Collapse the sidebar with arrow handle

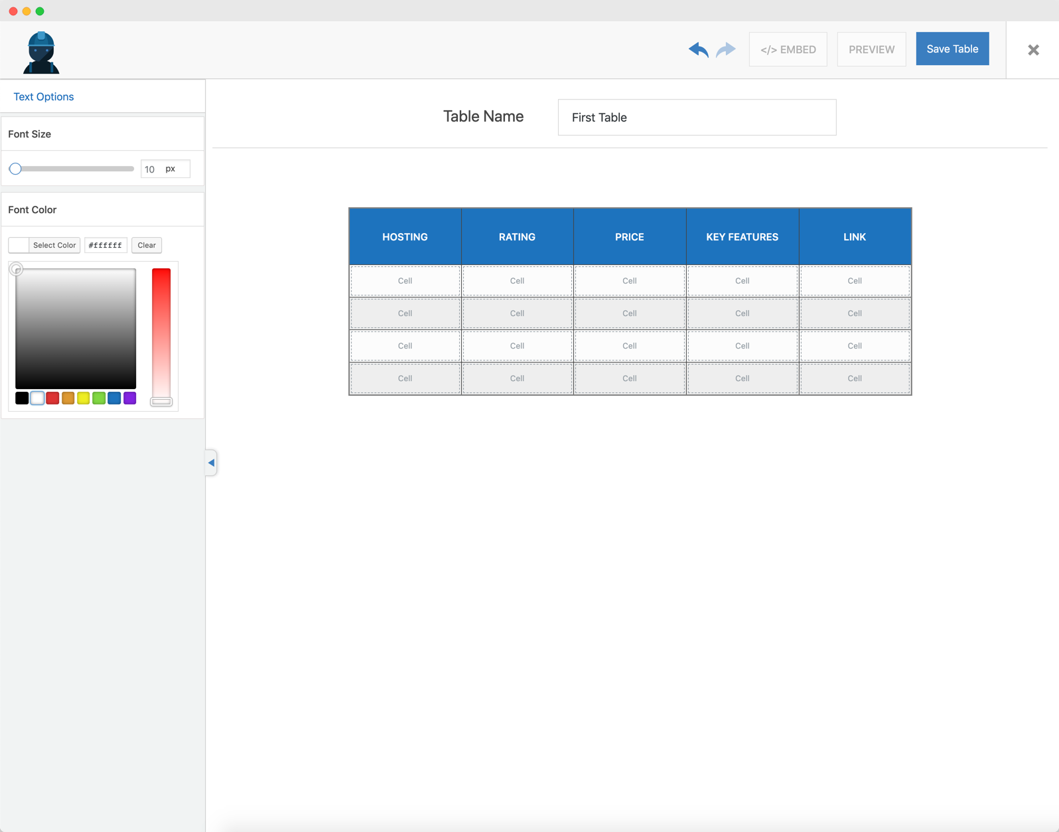211,463
